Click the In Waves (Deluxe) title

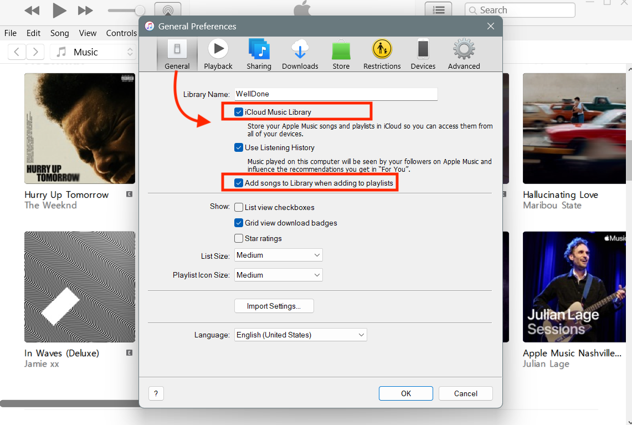[x=61, y=353]
